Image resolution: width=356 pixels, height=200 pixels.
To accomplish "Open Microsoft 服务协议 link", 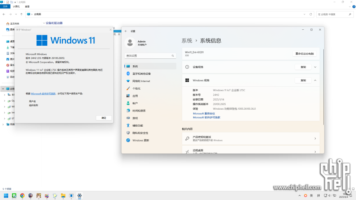I will point(204,114).
